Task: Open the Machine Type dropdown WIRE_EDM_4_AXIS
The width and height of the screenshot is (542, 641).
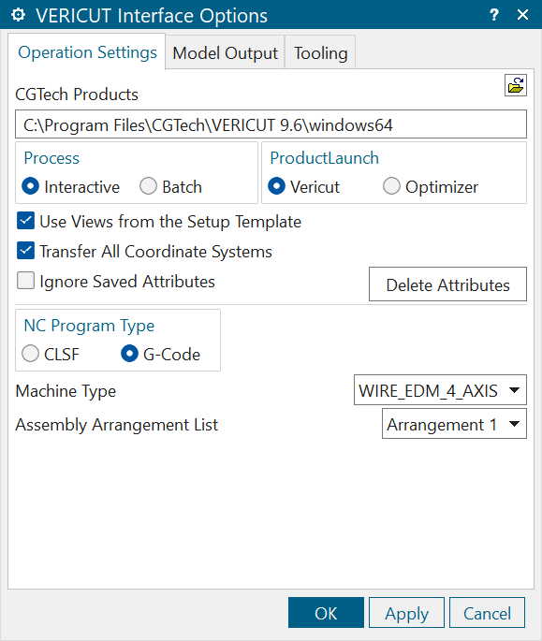Action: [440, 390]
